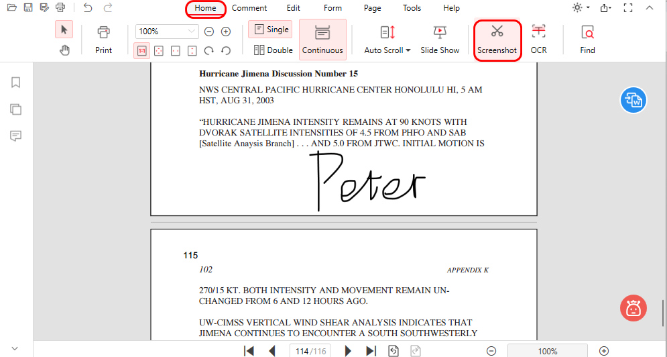Open the Auto Scroll dropdown
The width and height of the screenshot is (667, 357).
[387, 40]
